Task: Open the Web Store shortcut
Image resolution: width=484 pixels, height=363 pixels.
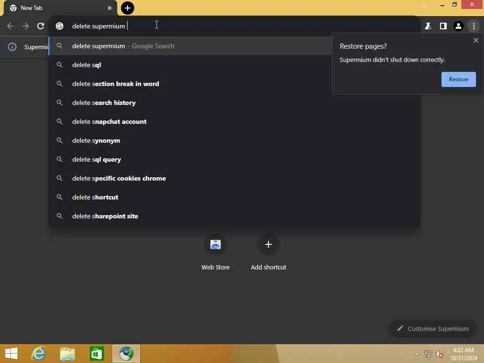Action: 216,253
